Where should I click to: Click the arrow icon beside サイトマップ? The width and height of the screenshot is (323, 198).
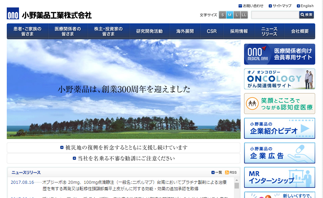click(270, 6)
